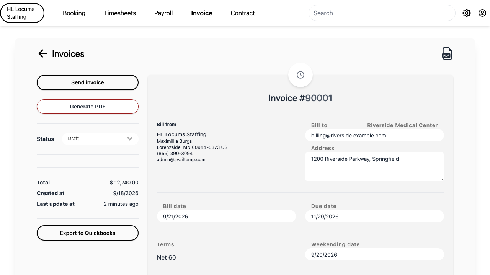Screen dimensions: 490x275
Task: Click the admin@availtemp.com email text
Action: click(181, 160)
